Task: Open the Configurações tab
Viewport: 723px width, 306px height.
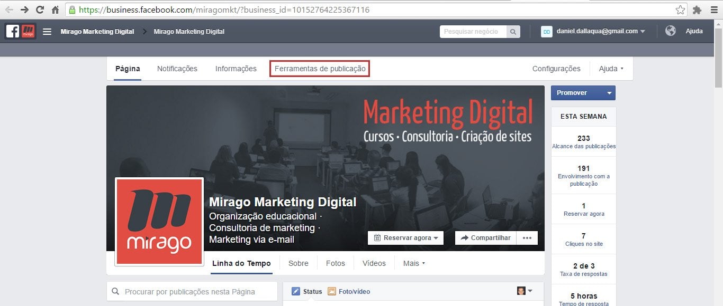Action: [556, 69]
